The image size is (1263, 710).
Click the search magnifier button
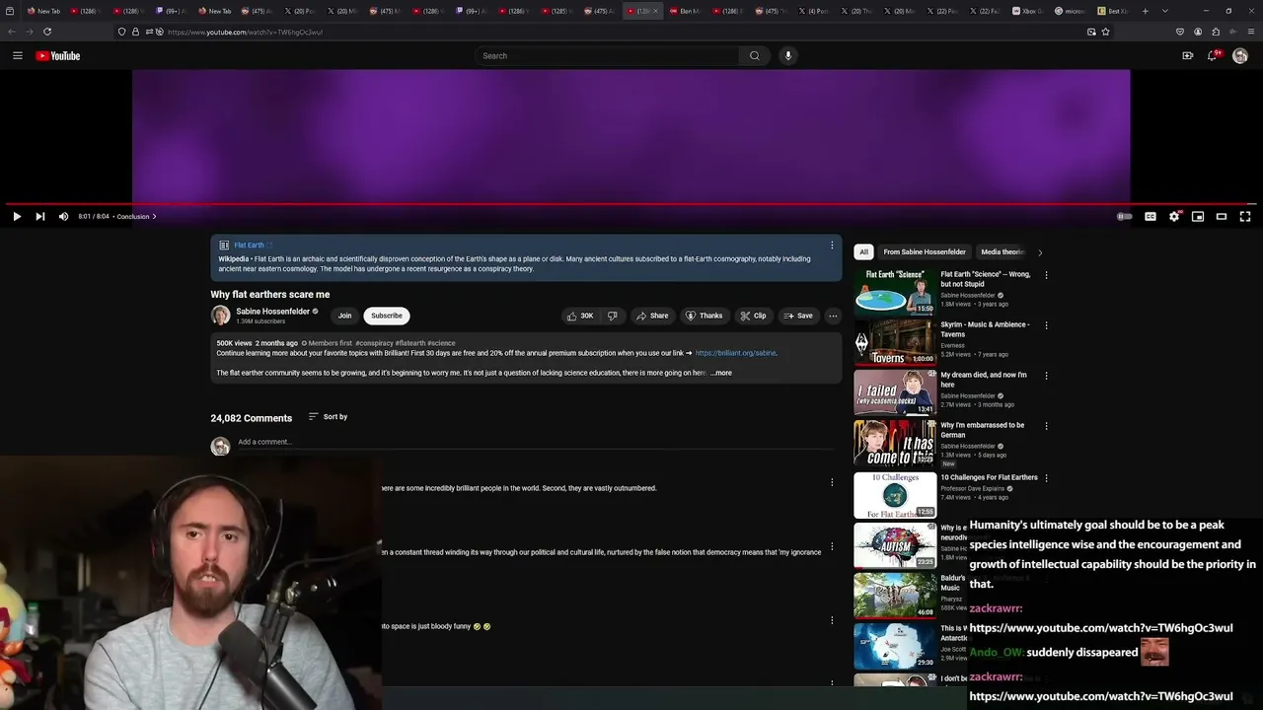(x=755, y=56)
